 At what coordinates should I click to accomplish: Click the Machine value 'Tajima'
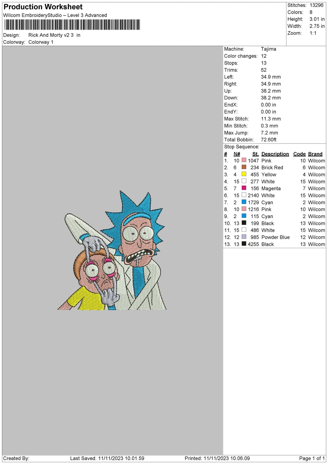tap(268, 49)
